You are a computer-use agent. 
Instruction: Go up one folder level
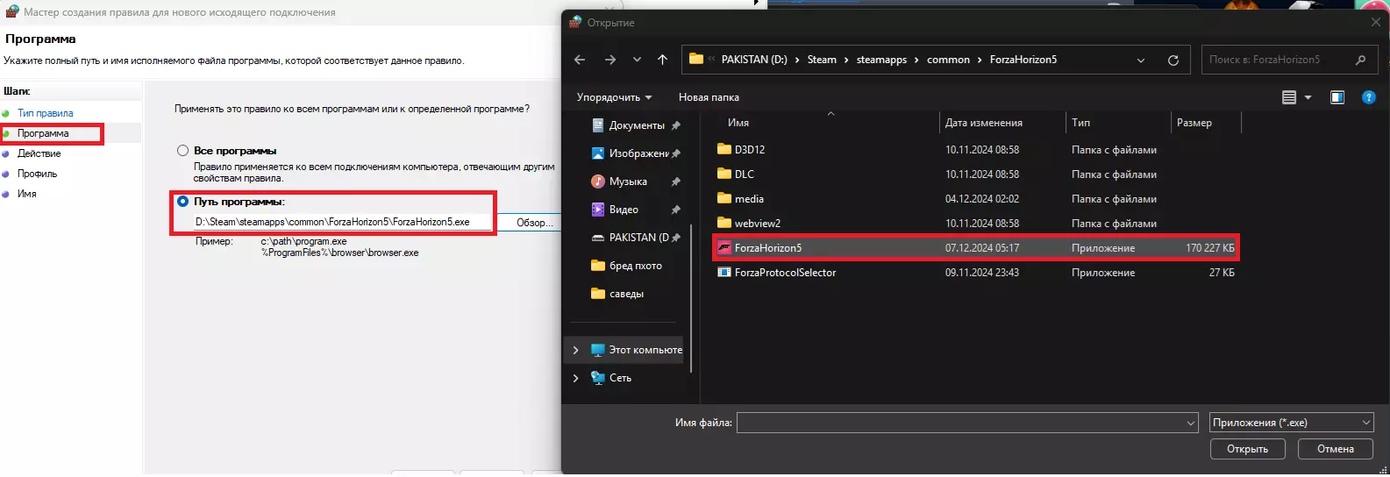coord(662,60)
